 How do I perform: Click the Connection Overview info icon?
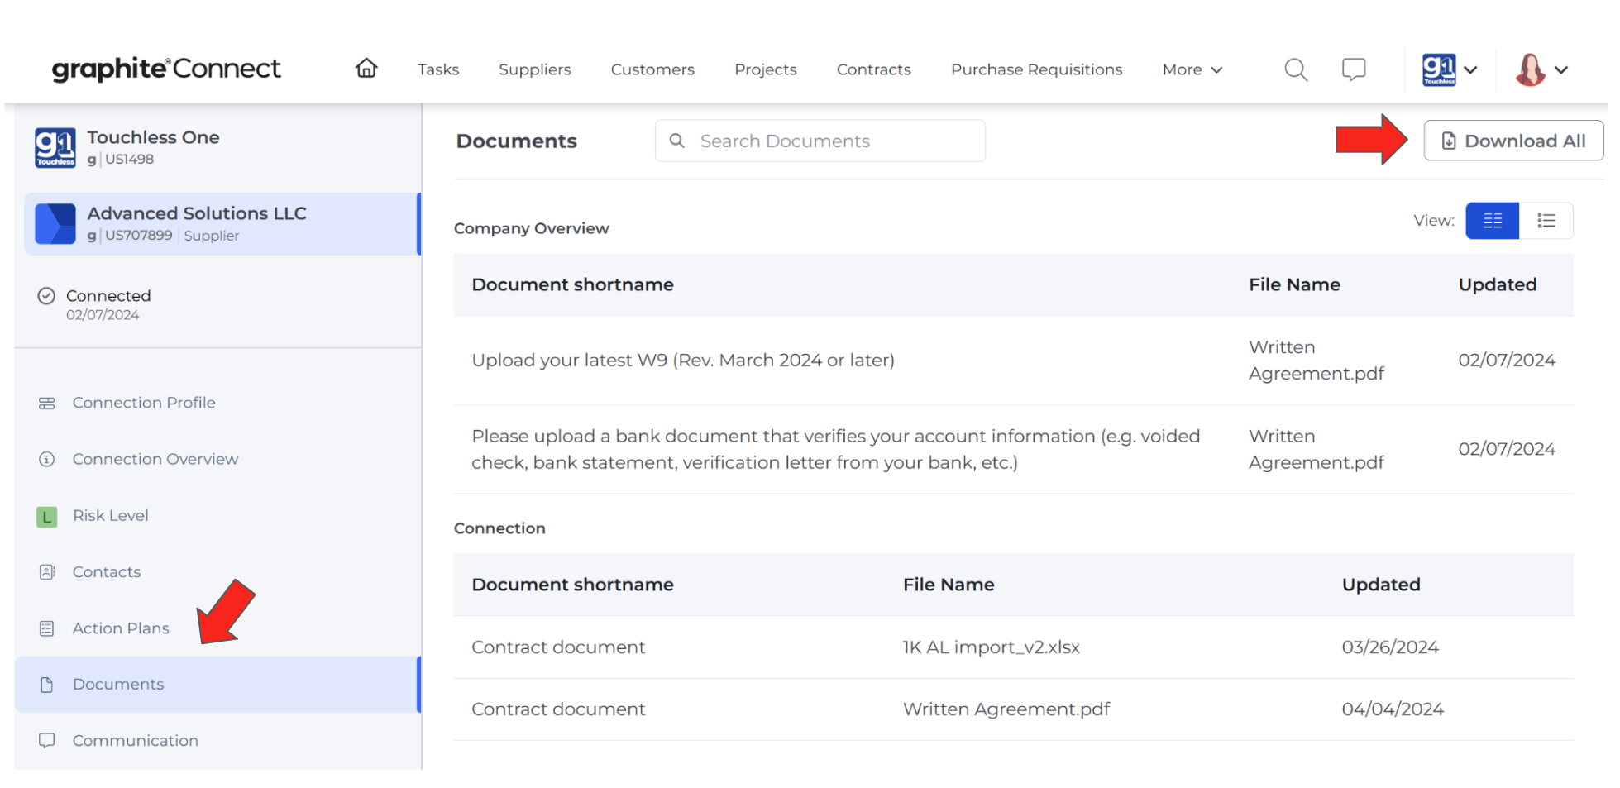tap(47, 459)
